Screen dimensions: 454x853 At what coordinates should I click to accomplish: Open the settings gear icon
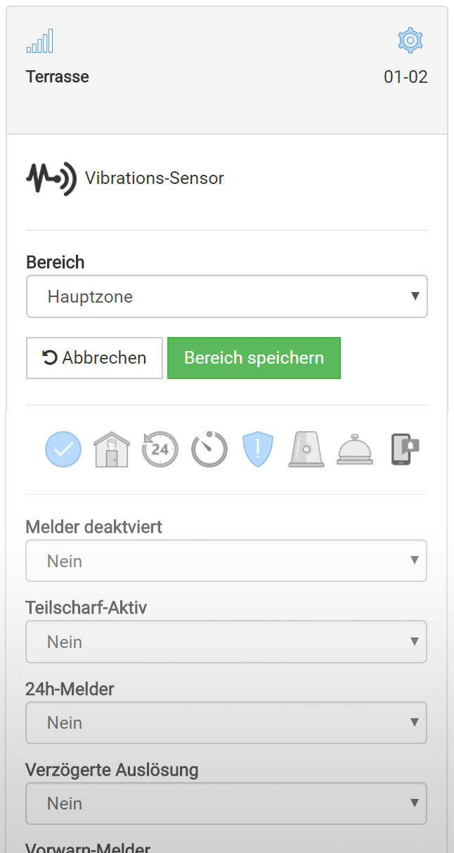click(410, 41)
